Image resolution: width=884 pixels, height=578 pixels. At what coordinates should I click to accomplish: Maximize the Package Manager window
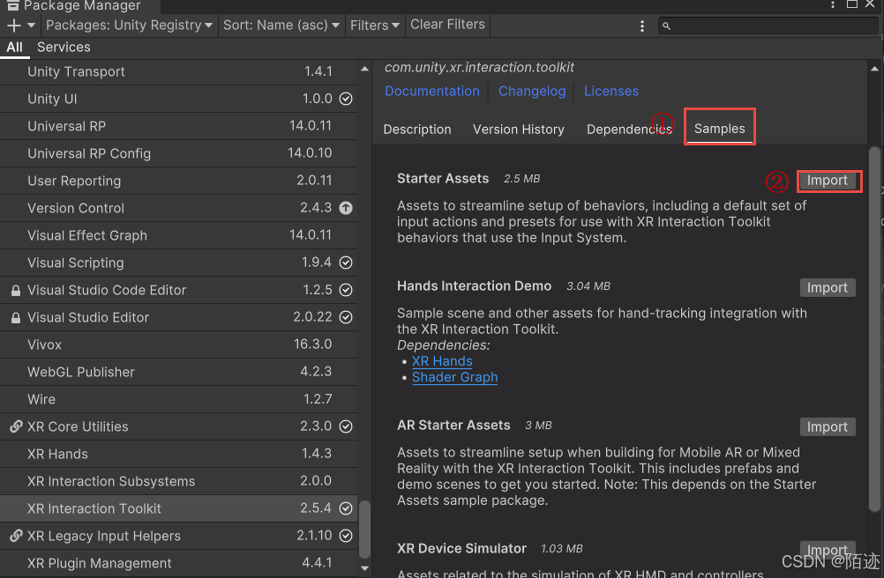click(x=852, y=4)
